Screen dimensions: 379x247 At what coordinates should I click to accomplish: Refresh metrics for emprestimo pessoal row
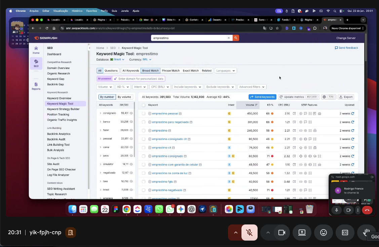point(353,113)
